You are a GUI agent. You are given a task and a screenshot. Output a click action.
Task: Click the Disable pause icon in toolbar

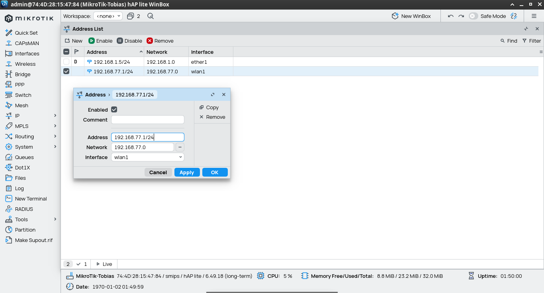click(120, 41)
